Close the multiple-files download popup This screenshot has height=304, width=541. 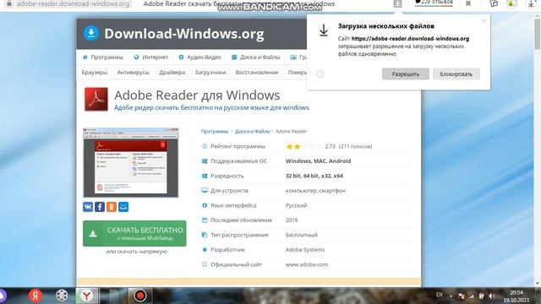tap(484, 20)
